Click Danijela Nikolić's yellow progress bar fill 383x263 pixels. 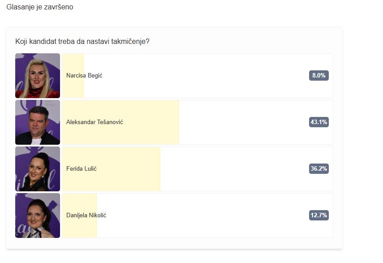(79, 227)
